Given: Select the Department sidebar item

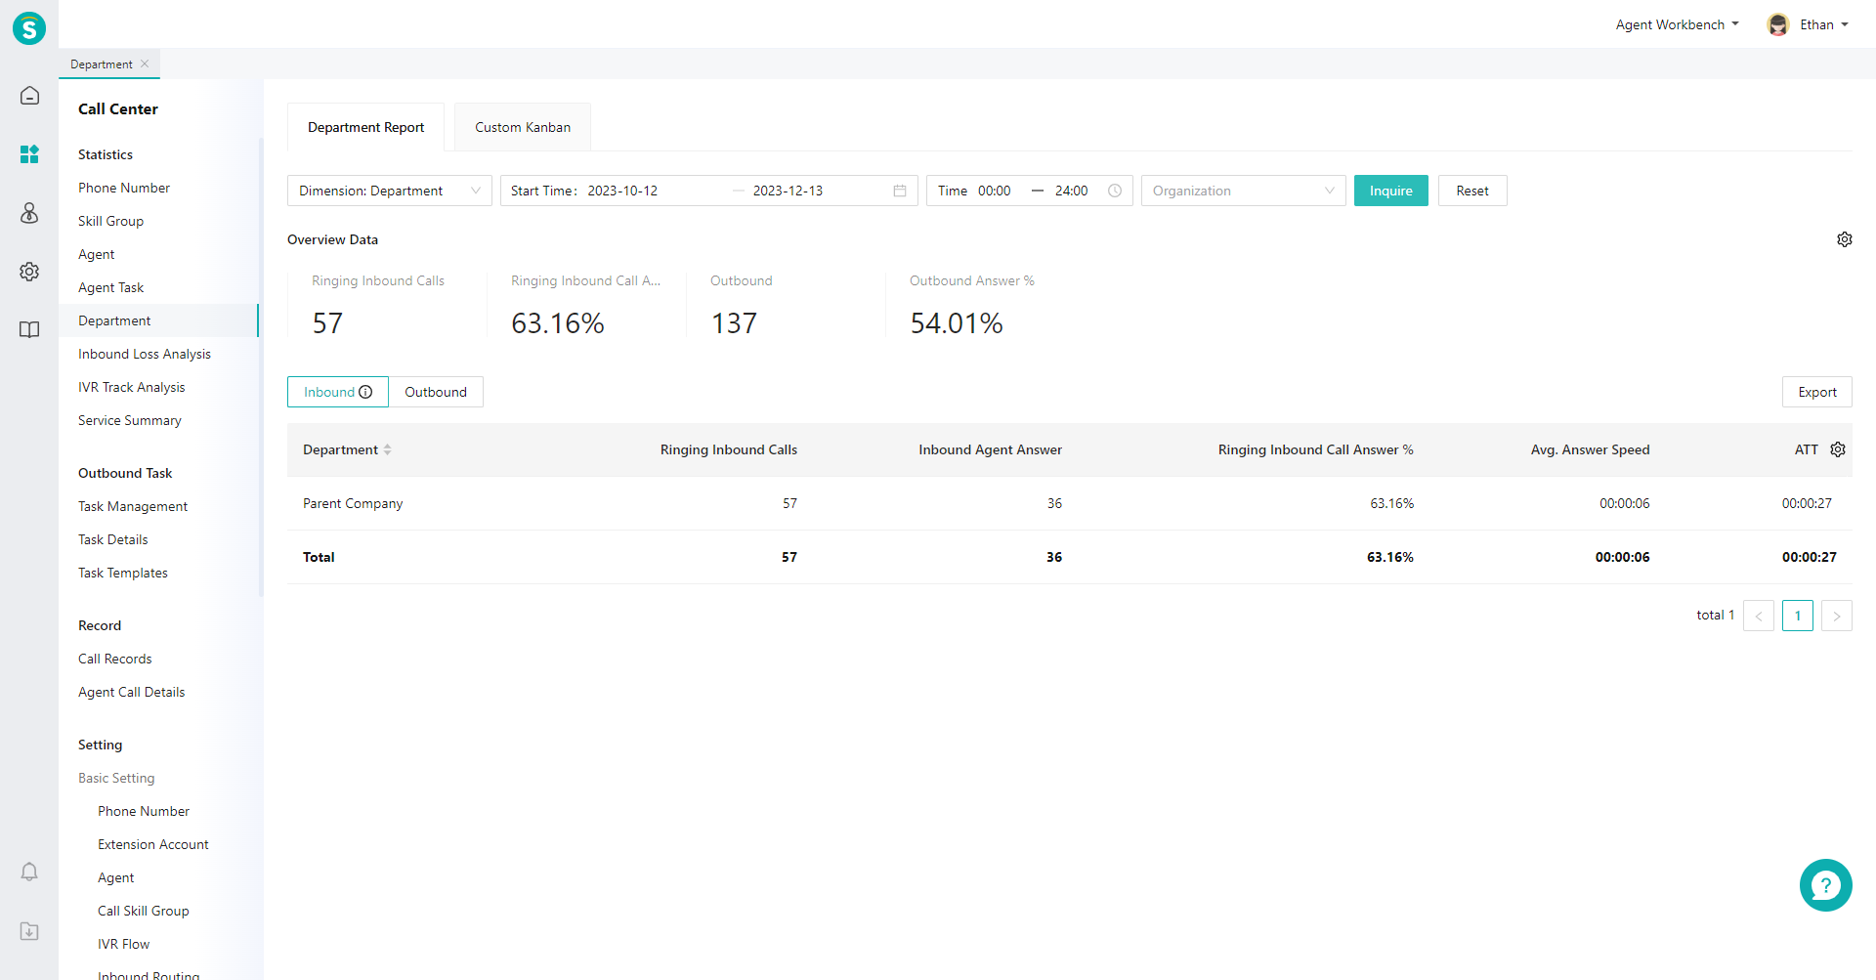Looking at the screenshot, I should (158, 320).
